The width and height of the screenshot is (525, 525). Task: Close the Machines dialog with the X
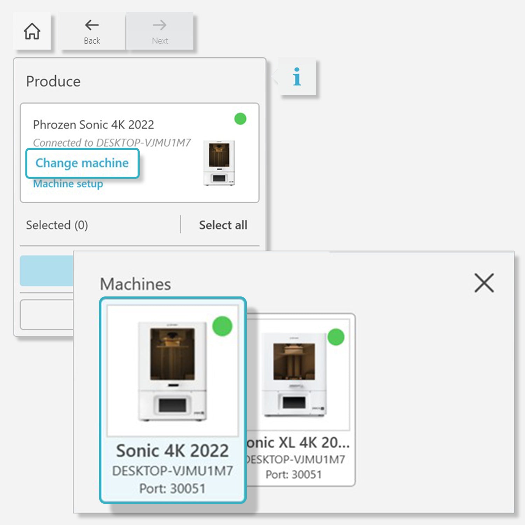pos(484,283)
